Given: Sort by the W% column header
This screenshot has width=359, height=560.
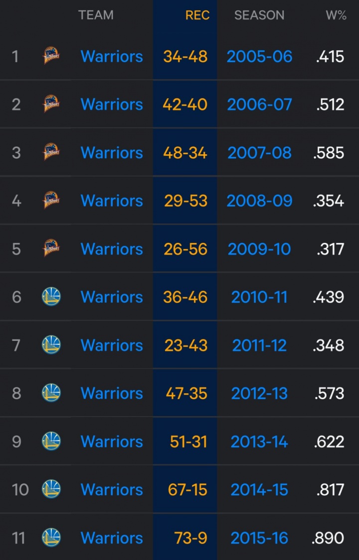Looking at the screenshot, I should point(336,15).
